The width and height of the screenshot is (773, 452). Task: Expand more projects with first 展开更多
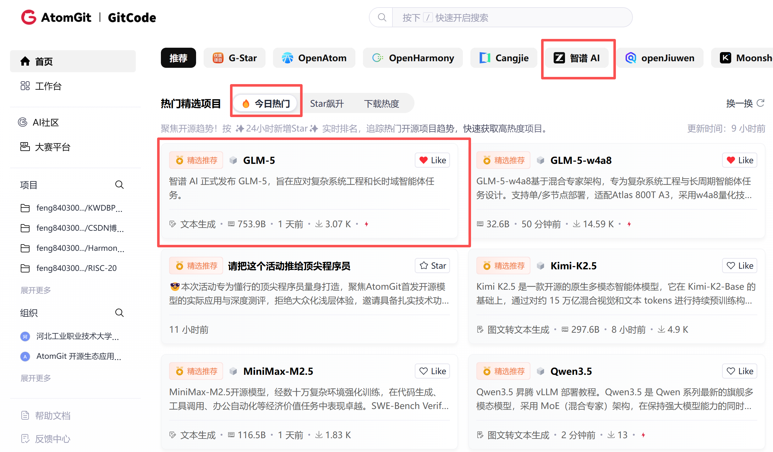tap(36, 290)
